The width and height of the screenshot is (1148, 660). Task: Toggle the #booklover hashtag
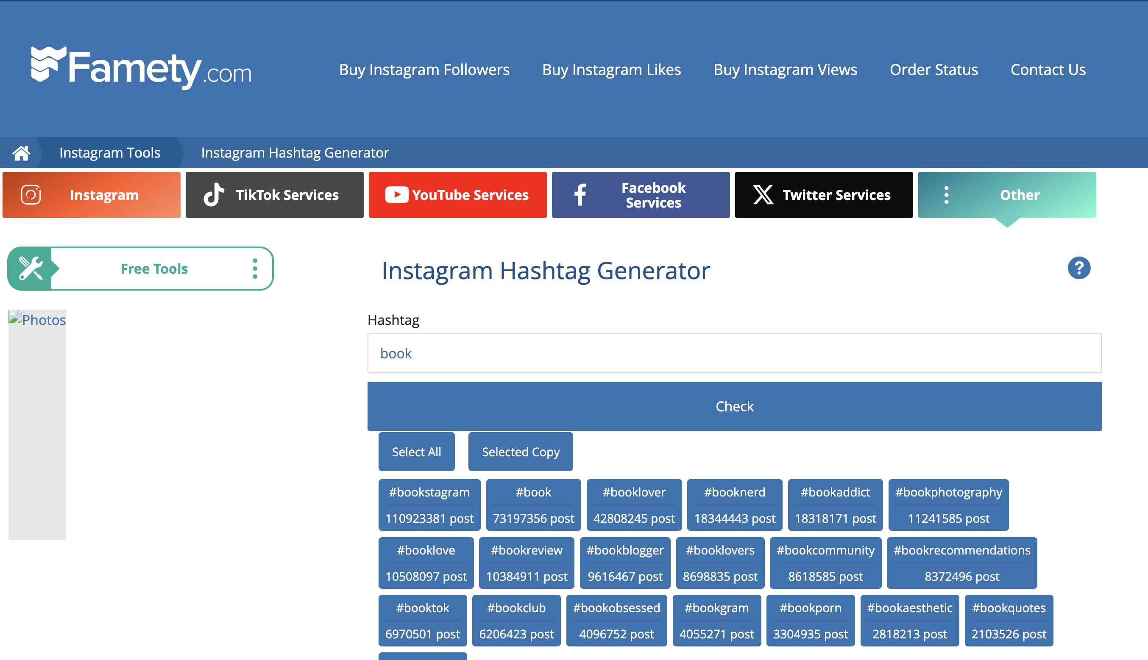coord(634,505)
